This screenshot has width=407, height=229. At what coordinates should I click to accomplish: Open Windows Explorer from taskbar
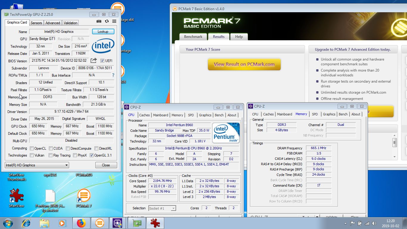pyautogui.click(x=44, y=223)
